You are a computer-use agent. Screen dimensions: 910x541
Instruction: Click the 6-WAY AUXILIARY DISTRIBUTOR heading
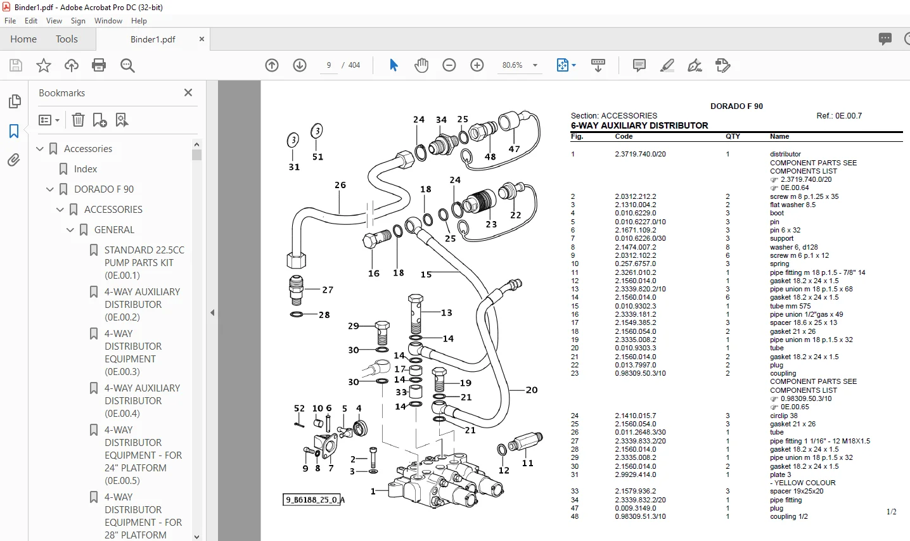coord(639,125)
